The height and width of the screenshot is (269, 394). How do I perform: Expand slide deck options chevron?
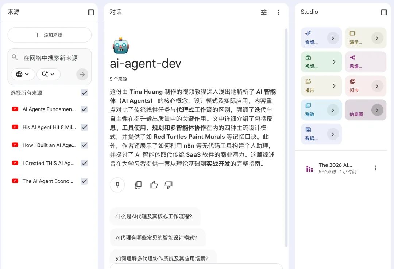click(377, 38)
